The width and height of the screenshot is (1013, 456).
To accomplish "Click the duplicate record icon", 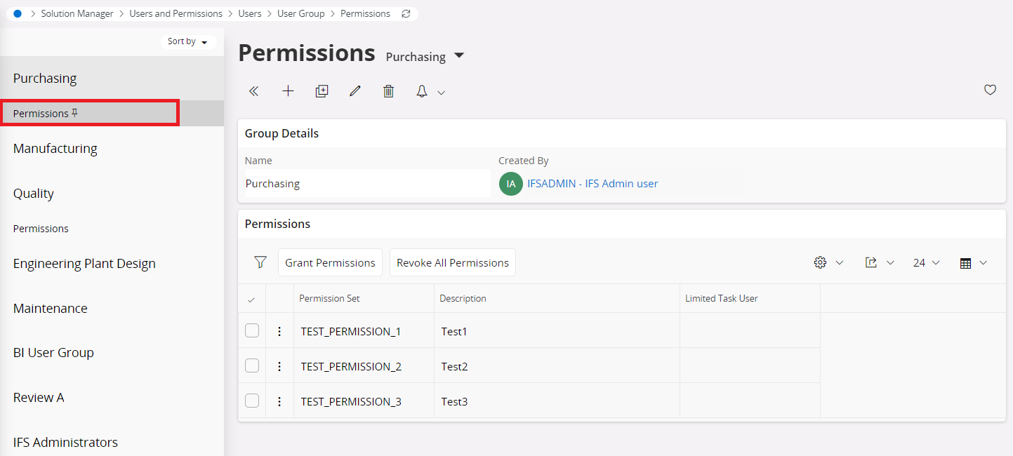I will (x=322, y=91).
